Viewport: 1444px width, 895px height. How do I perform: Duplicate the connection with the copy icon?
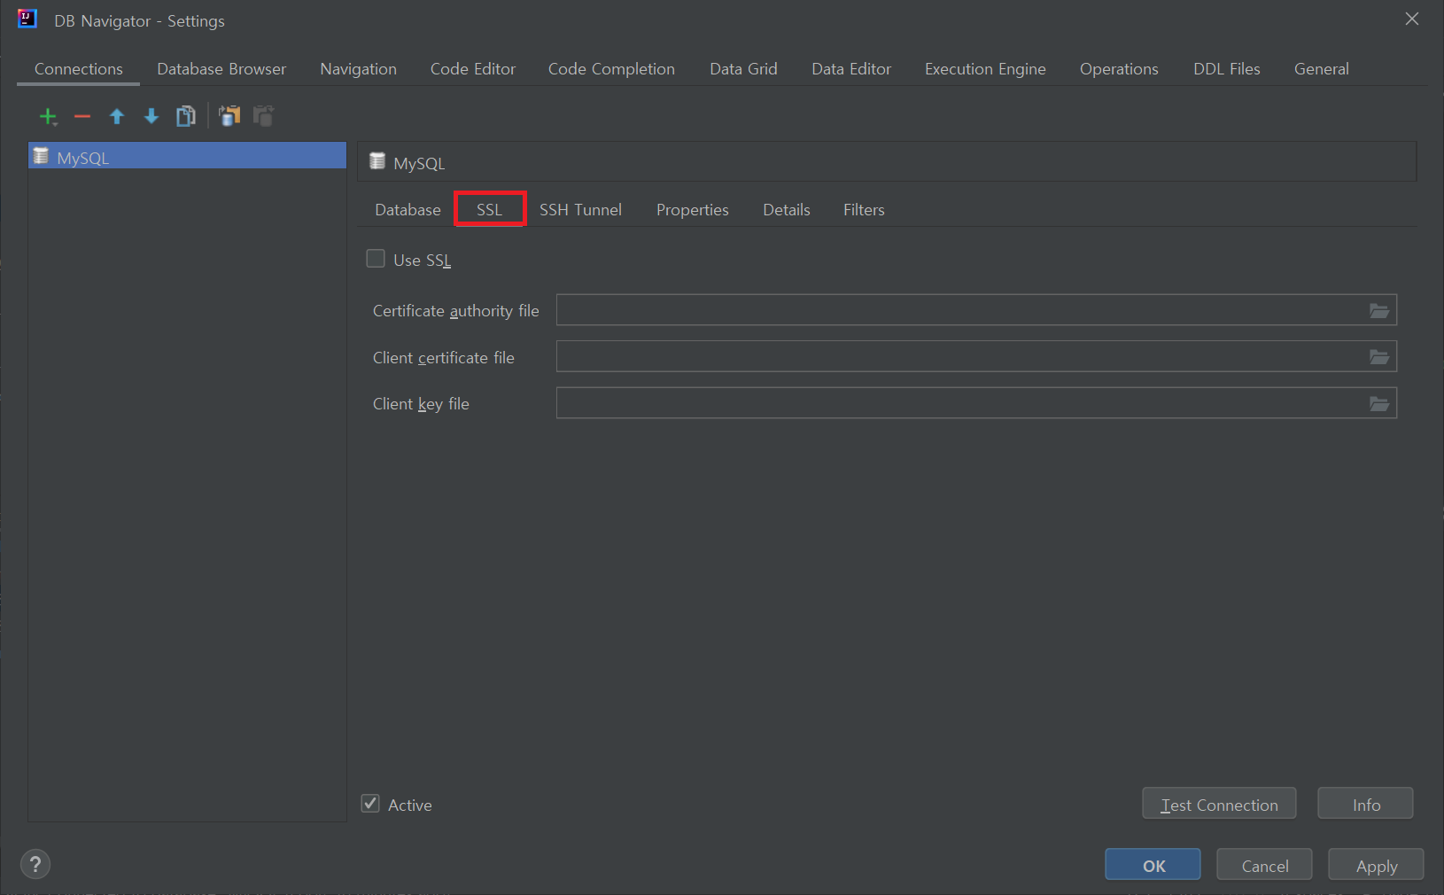click(x=186, y=116)
